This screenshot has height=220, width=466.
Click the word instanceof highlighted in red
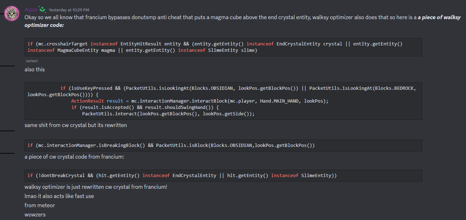104,44
